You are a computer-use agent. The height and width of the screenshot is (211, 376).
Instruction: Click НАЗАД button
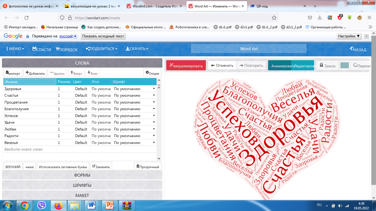(358, 49)
